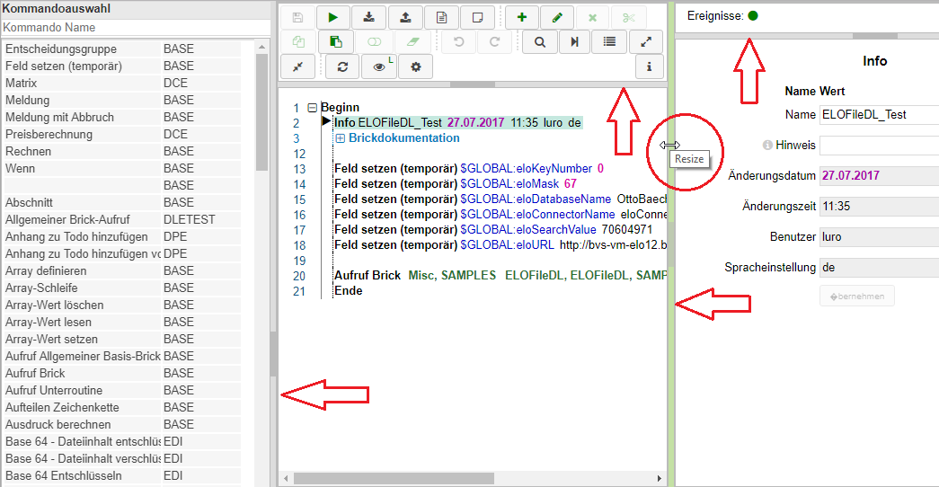
Task: Select 'Array-Schleife' command entry
Action: pos(41,288)
